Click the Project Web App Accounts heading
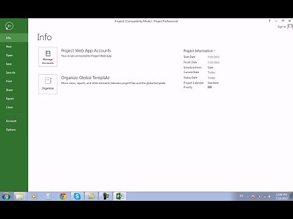Viewport: 293px width, 219px height. [86, 50]
